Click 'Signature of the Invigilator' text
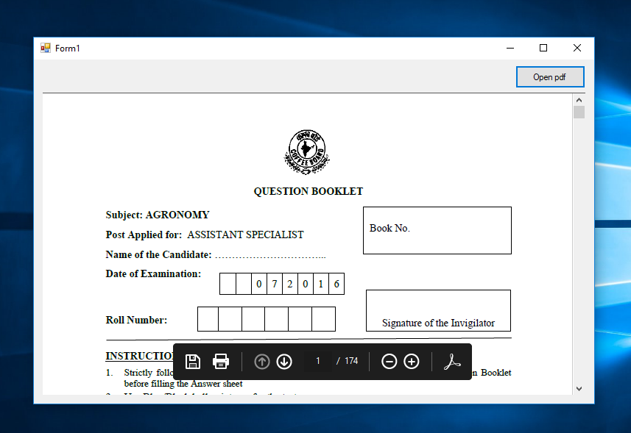The image size is (631, 433). [438, 323]
